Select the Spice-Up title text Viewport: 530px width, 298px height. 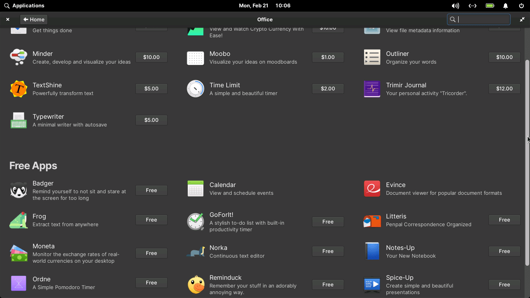pyautogui.click(x=400, y=277)
